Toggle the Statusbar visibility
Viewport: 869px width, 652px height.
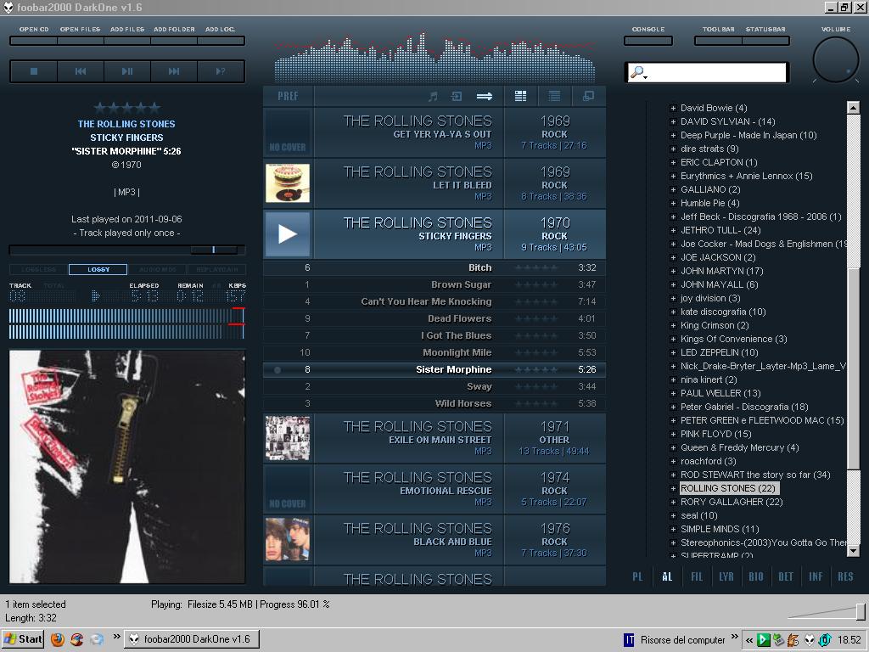pyautogui.click(x=765, y=41)
